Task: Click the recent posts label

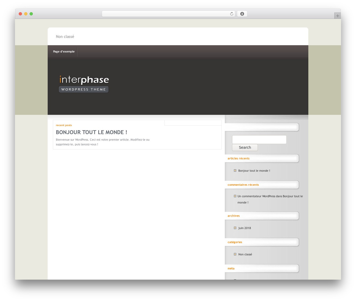Action: pyautogui.click(x=64, y=125)
